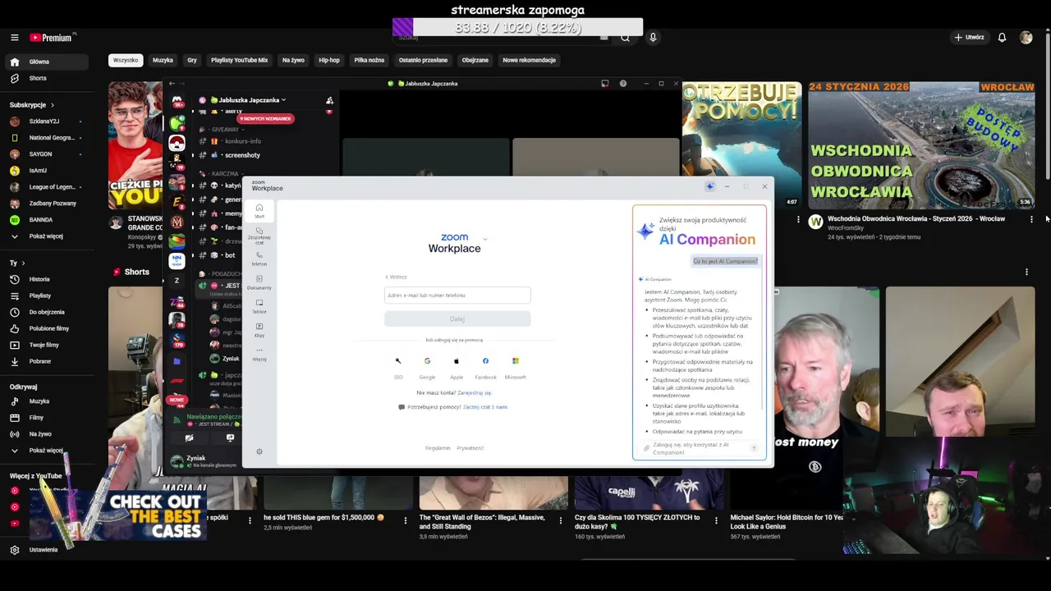Open Zoom settings gear icon
Screen dimensions: 1051x591
[259, 451]
